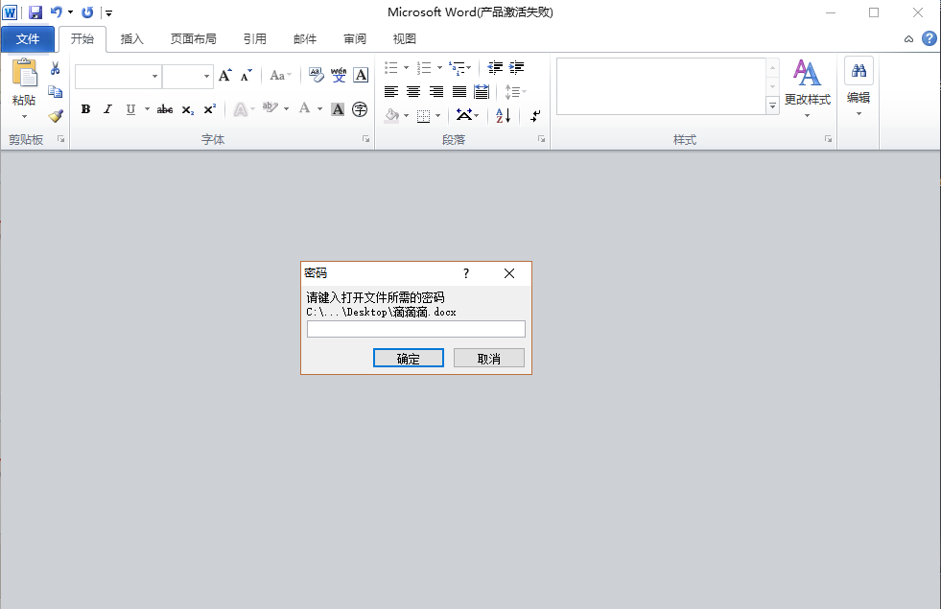Expand the numbered list dropdown arrow
Image resolution: width=941 pixels, height=609 pixels.
(x=440, y=68)
